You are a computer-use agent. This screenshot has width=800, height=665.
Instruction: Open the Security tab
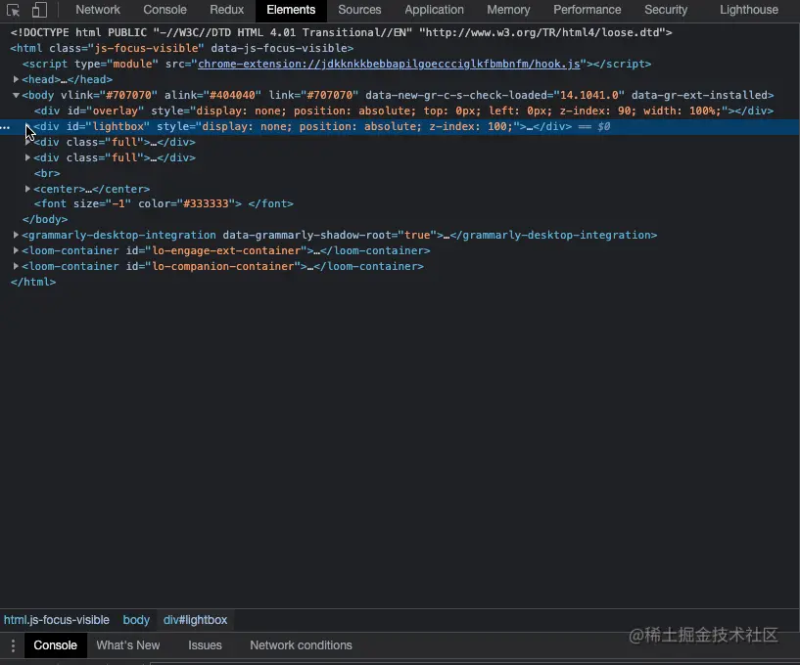[x=666, y=10]
